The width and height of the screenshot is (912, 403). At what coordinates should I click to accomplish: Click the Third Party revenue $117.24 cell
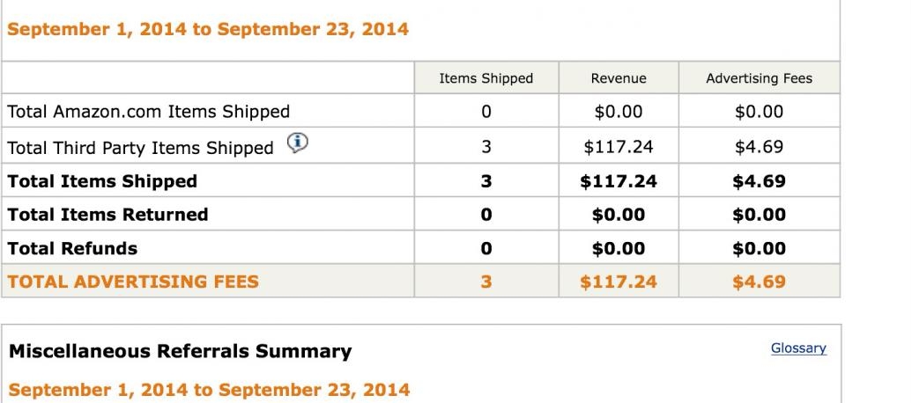coord(619,147)
